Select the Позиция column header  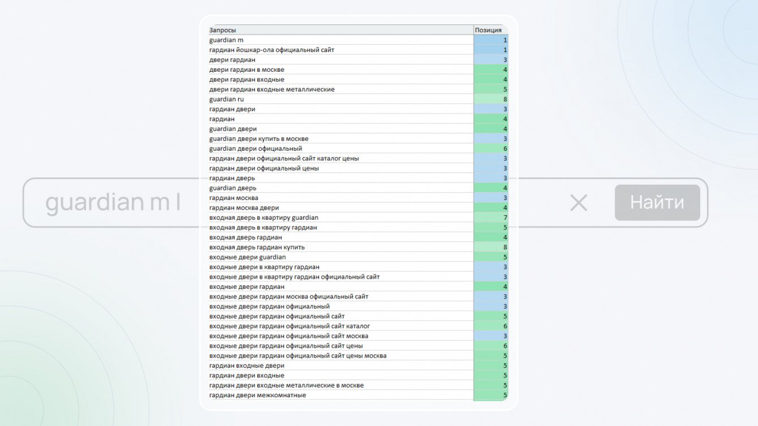point(490,30)
